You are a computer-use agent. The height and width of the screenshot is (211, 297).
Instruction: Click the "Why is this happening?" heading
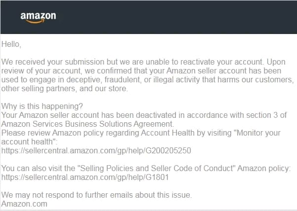coord(42,106)
